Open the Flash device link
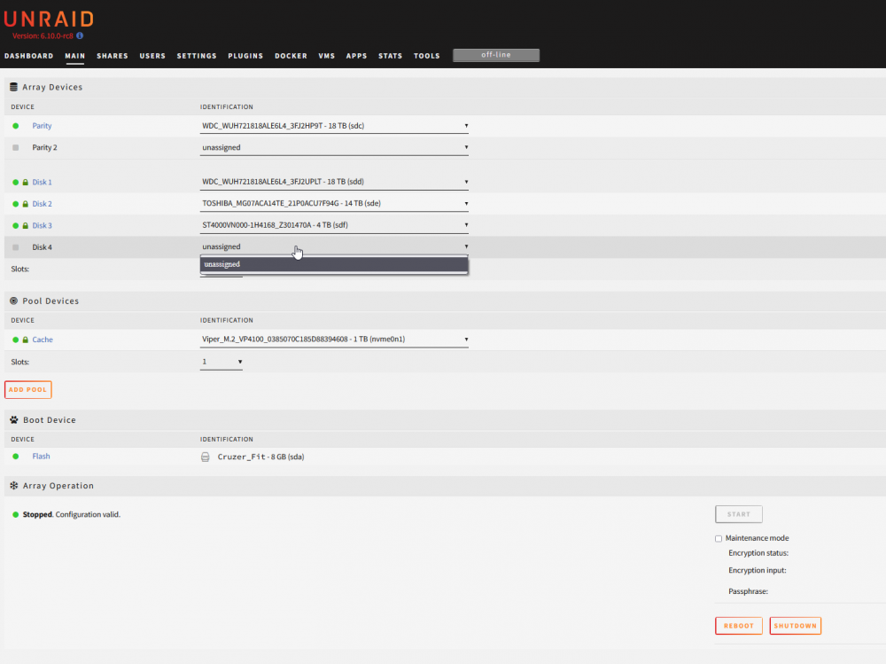The width and height of the screenshot is (886, 664). (41, 457)
